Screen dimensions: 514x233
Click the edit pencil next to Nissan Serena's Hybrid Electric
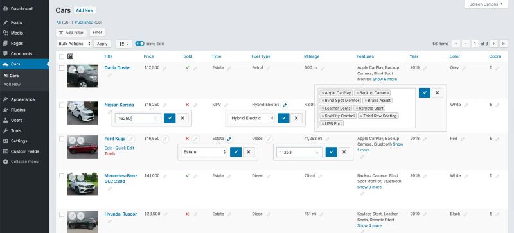coord(285,105)
